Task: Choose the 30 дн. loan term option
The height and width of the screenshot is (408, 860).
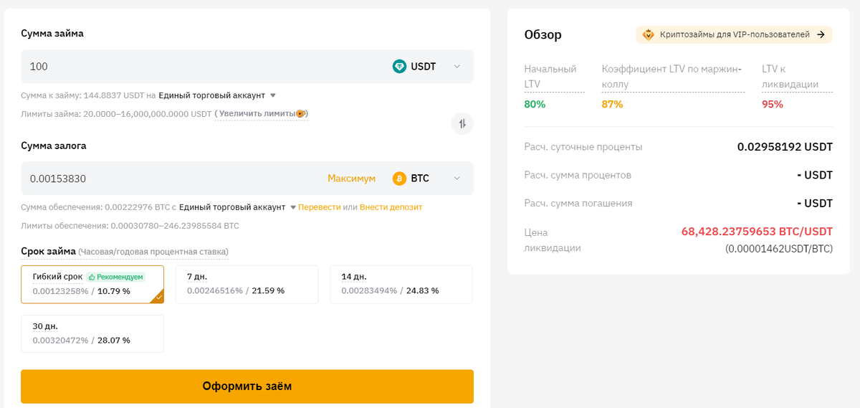Action: pos(92,333)
